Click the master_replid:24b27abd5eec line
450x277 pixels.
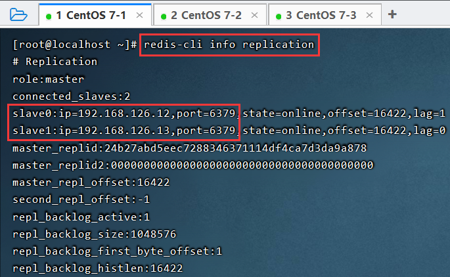189,148
